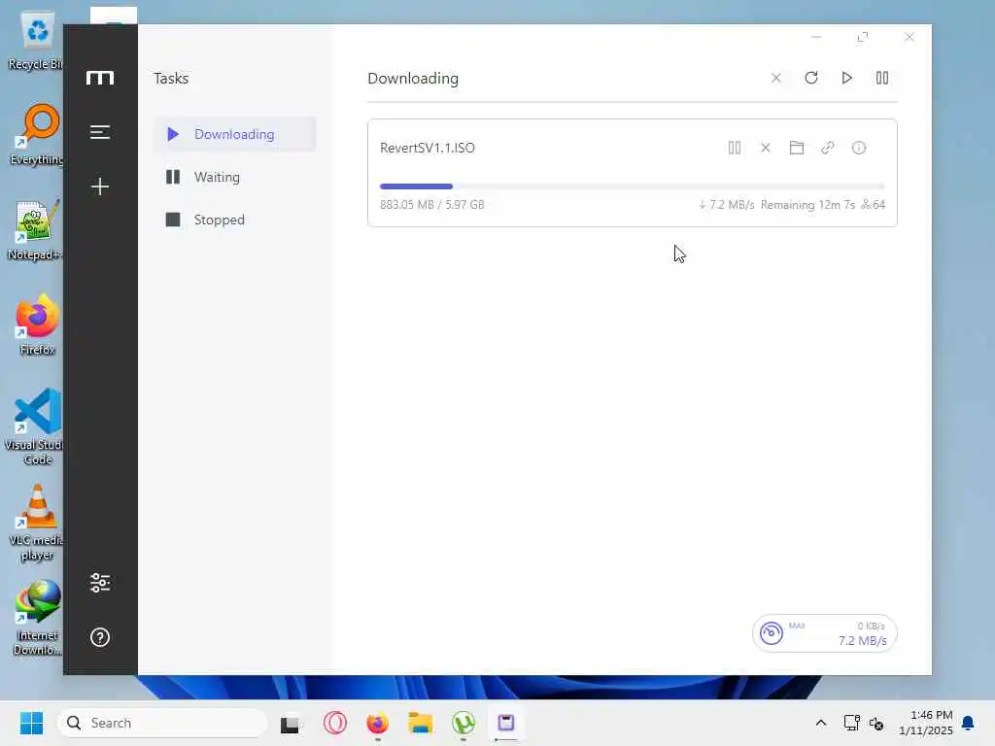This screenshot has height=746, width=995.
Task: Switch to the Waiting tasks list
Action: [235, 177]
